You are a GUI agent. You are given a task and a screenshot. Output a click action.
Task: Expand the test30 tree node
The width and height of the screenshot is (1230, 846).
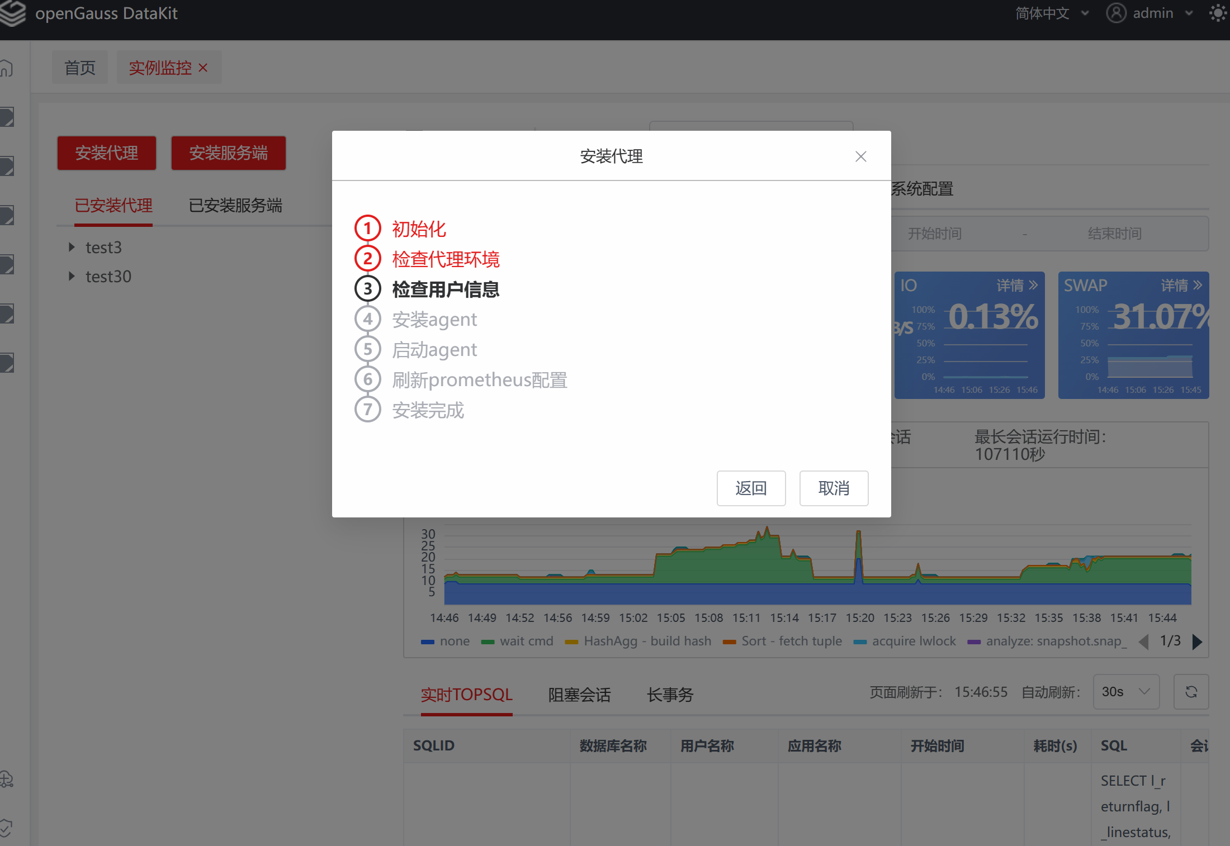click(x=72, y=276)
